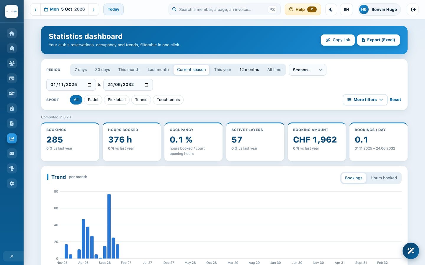Screen dimensions: 425x265
Task: Open the table tennis paddle sidebar icon
Action: (x=12, y=48)
